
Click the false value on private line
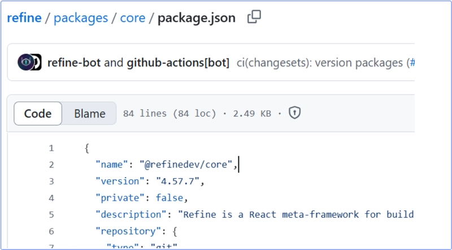click(169, 198)
